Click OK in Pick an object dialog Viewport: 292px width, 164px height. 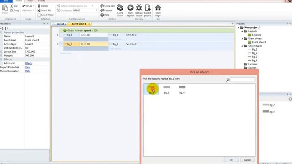[x=231, y=160]
